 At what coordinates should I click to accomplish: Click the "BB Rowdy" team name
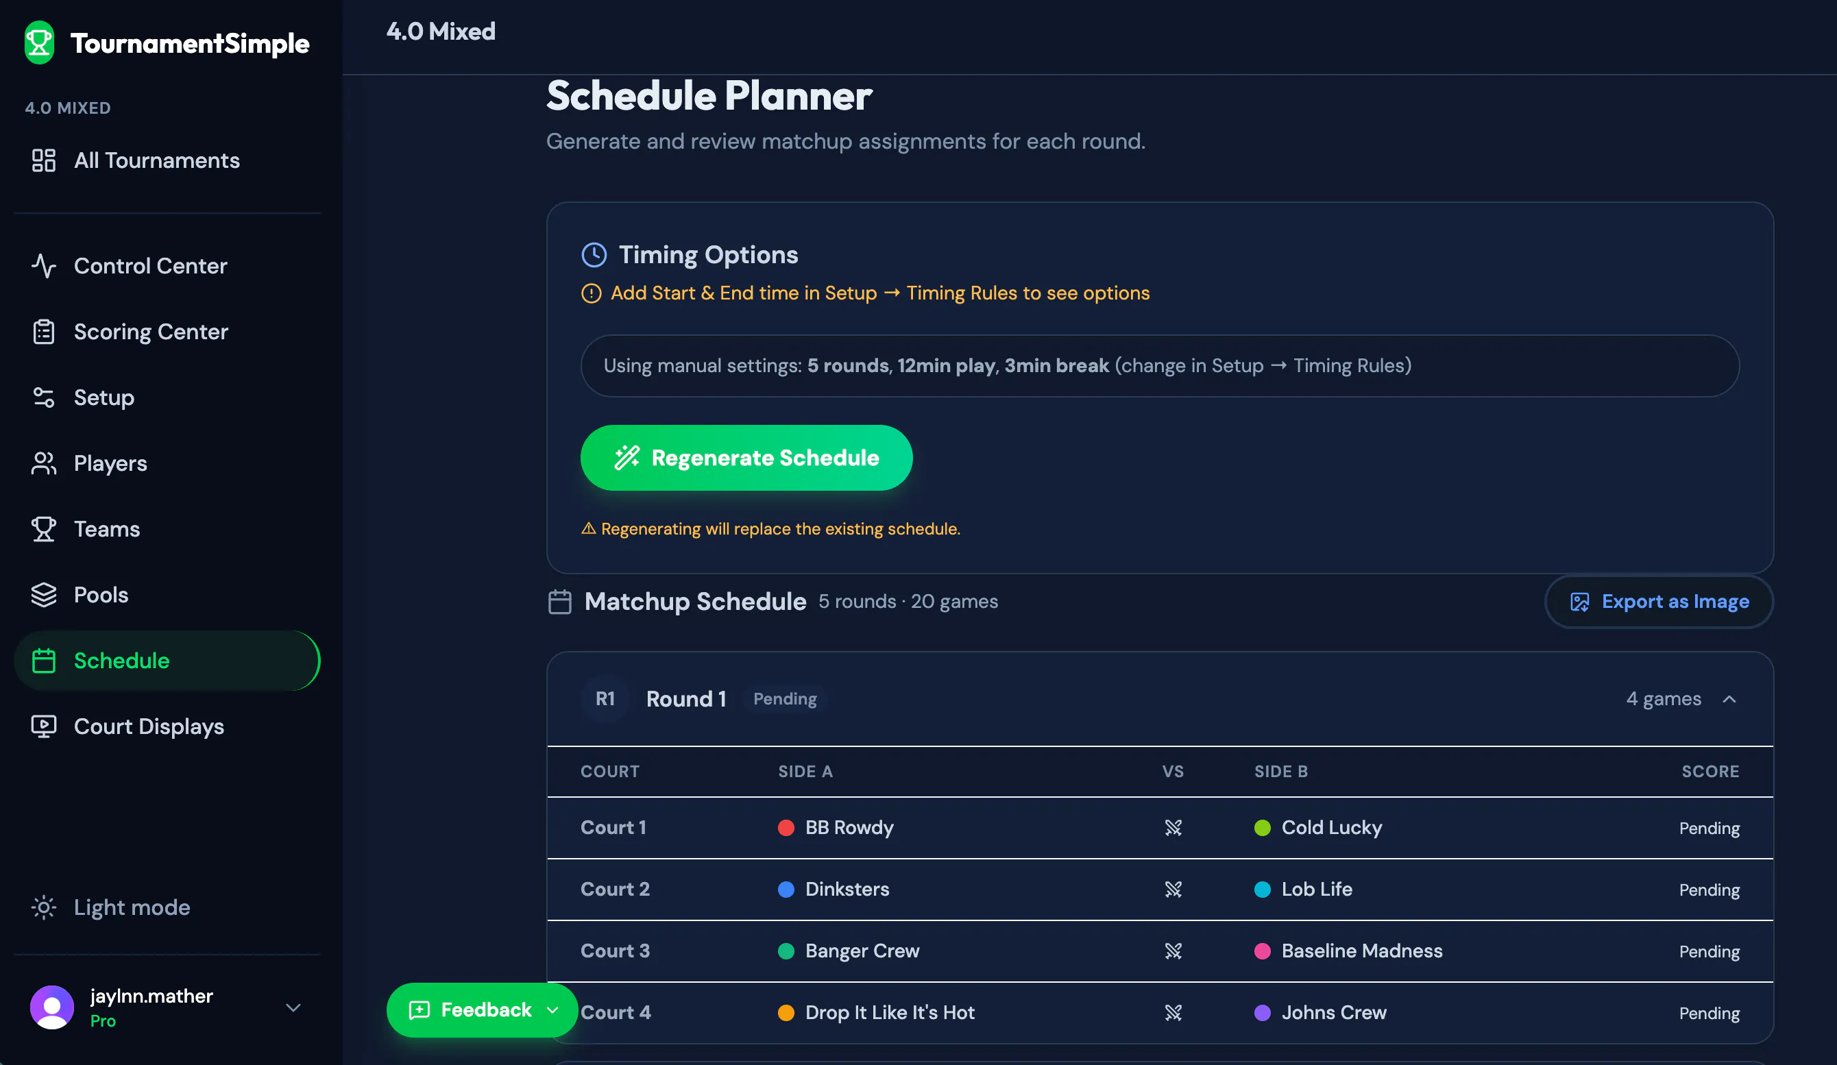click(849, 828)
